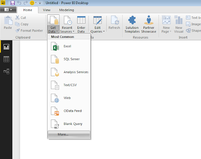Switch to the Home tab
201x159 pixels.
[x=28, y=10]
